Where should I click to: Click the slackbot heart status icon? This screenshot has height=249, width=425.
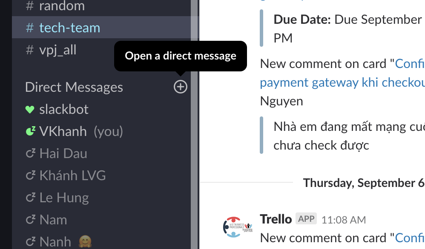coord(30,110)
